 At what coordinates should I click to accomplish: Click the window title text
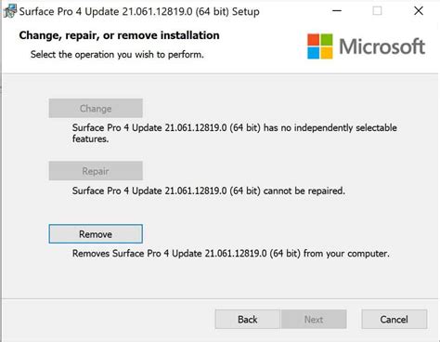pos(139,12)
